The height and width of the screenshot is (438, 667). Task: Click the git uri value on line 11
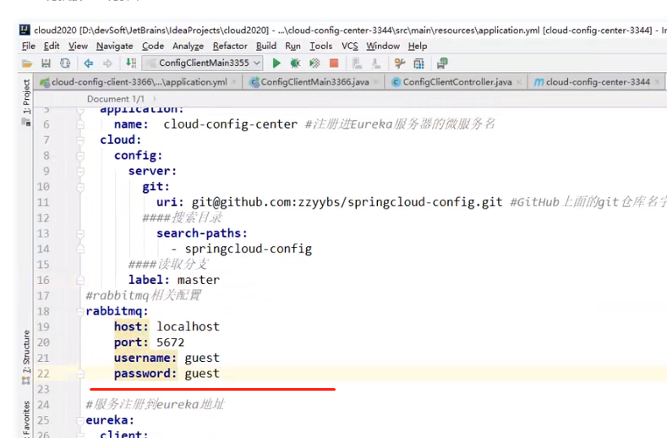click(347, 202)
